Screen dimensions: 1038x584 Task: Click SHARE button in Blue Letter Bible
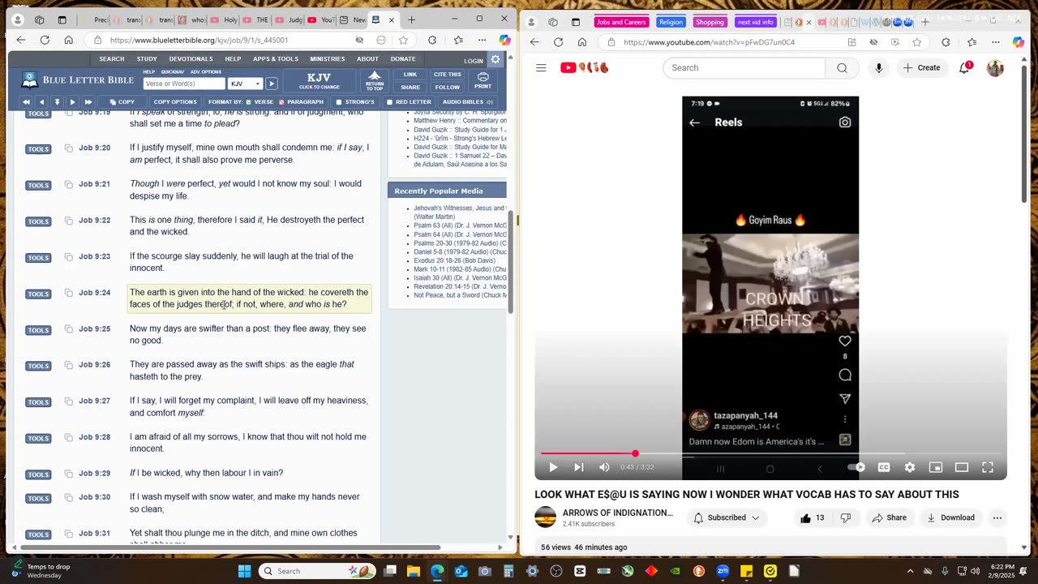pos(410,88)
